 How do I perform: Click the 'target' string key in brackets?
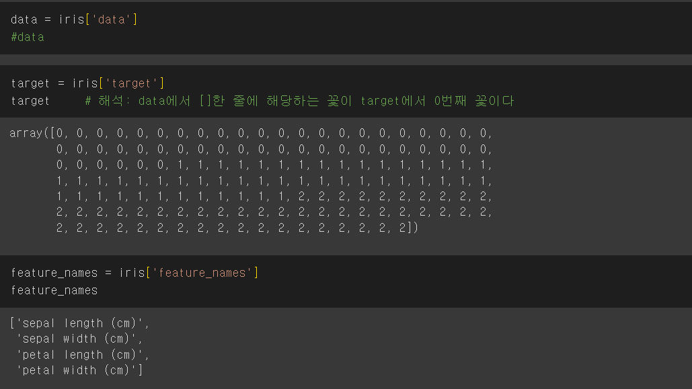pyautogui.click(x=132, y=83)
